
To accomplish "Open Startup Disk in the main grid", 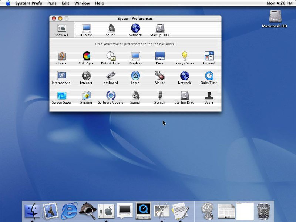I will 184,98.
